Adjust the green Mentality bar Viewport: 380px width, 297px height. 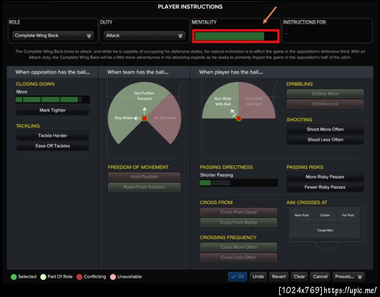click(x=236, y=36)
